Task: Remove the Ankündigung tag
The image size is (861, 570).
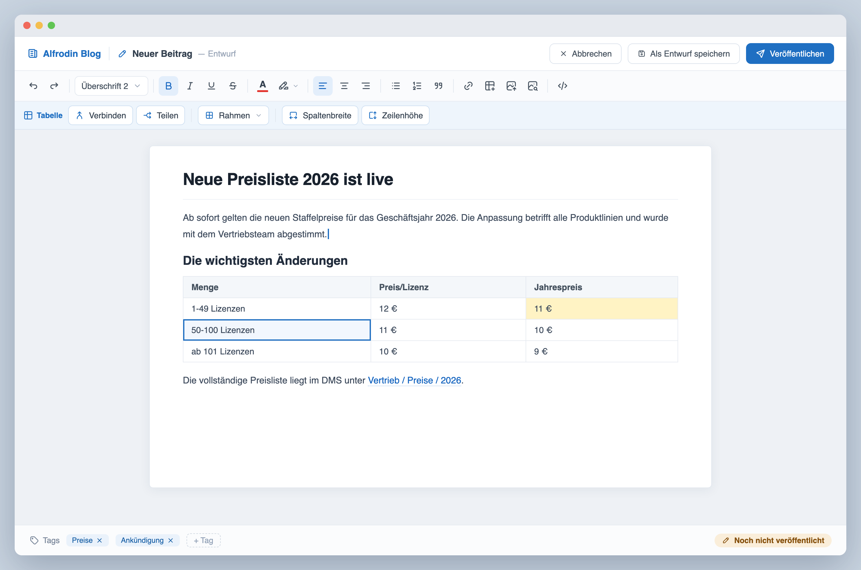Action: 170,541
